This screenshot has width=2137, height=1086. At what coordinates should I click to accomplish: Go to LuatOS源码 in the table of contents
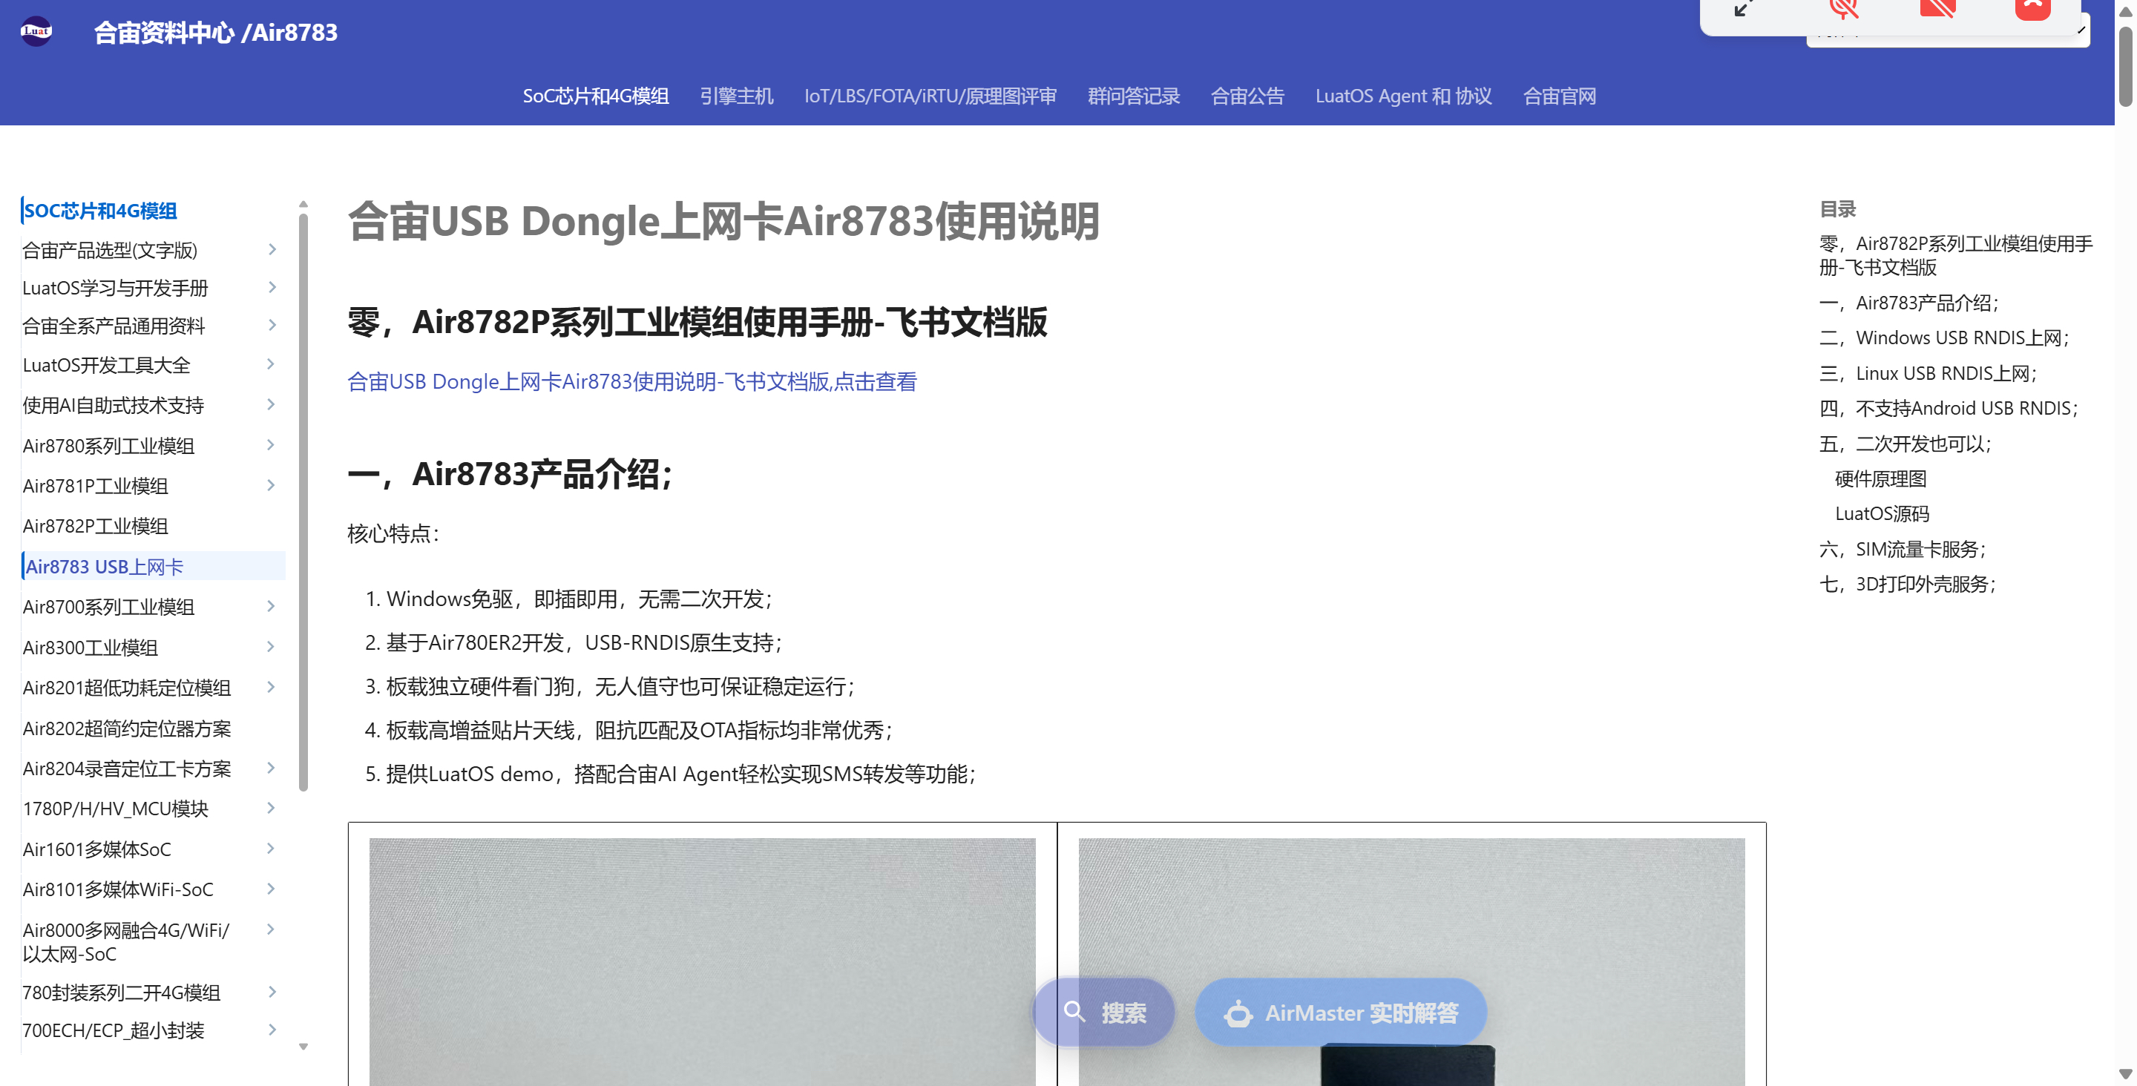pos(1882,513)
